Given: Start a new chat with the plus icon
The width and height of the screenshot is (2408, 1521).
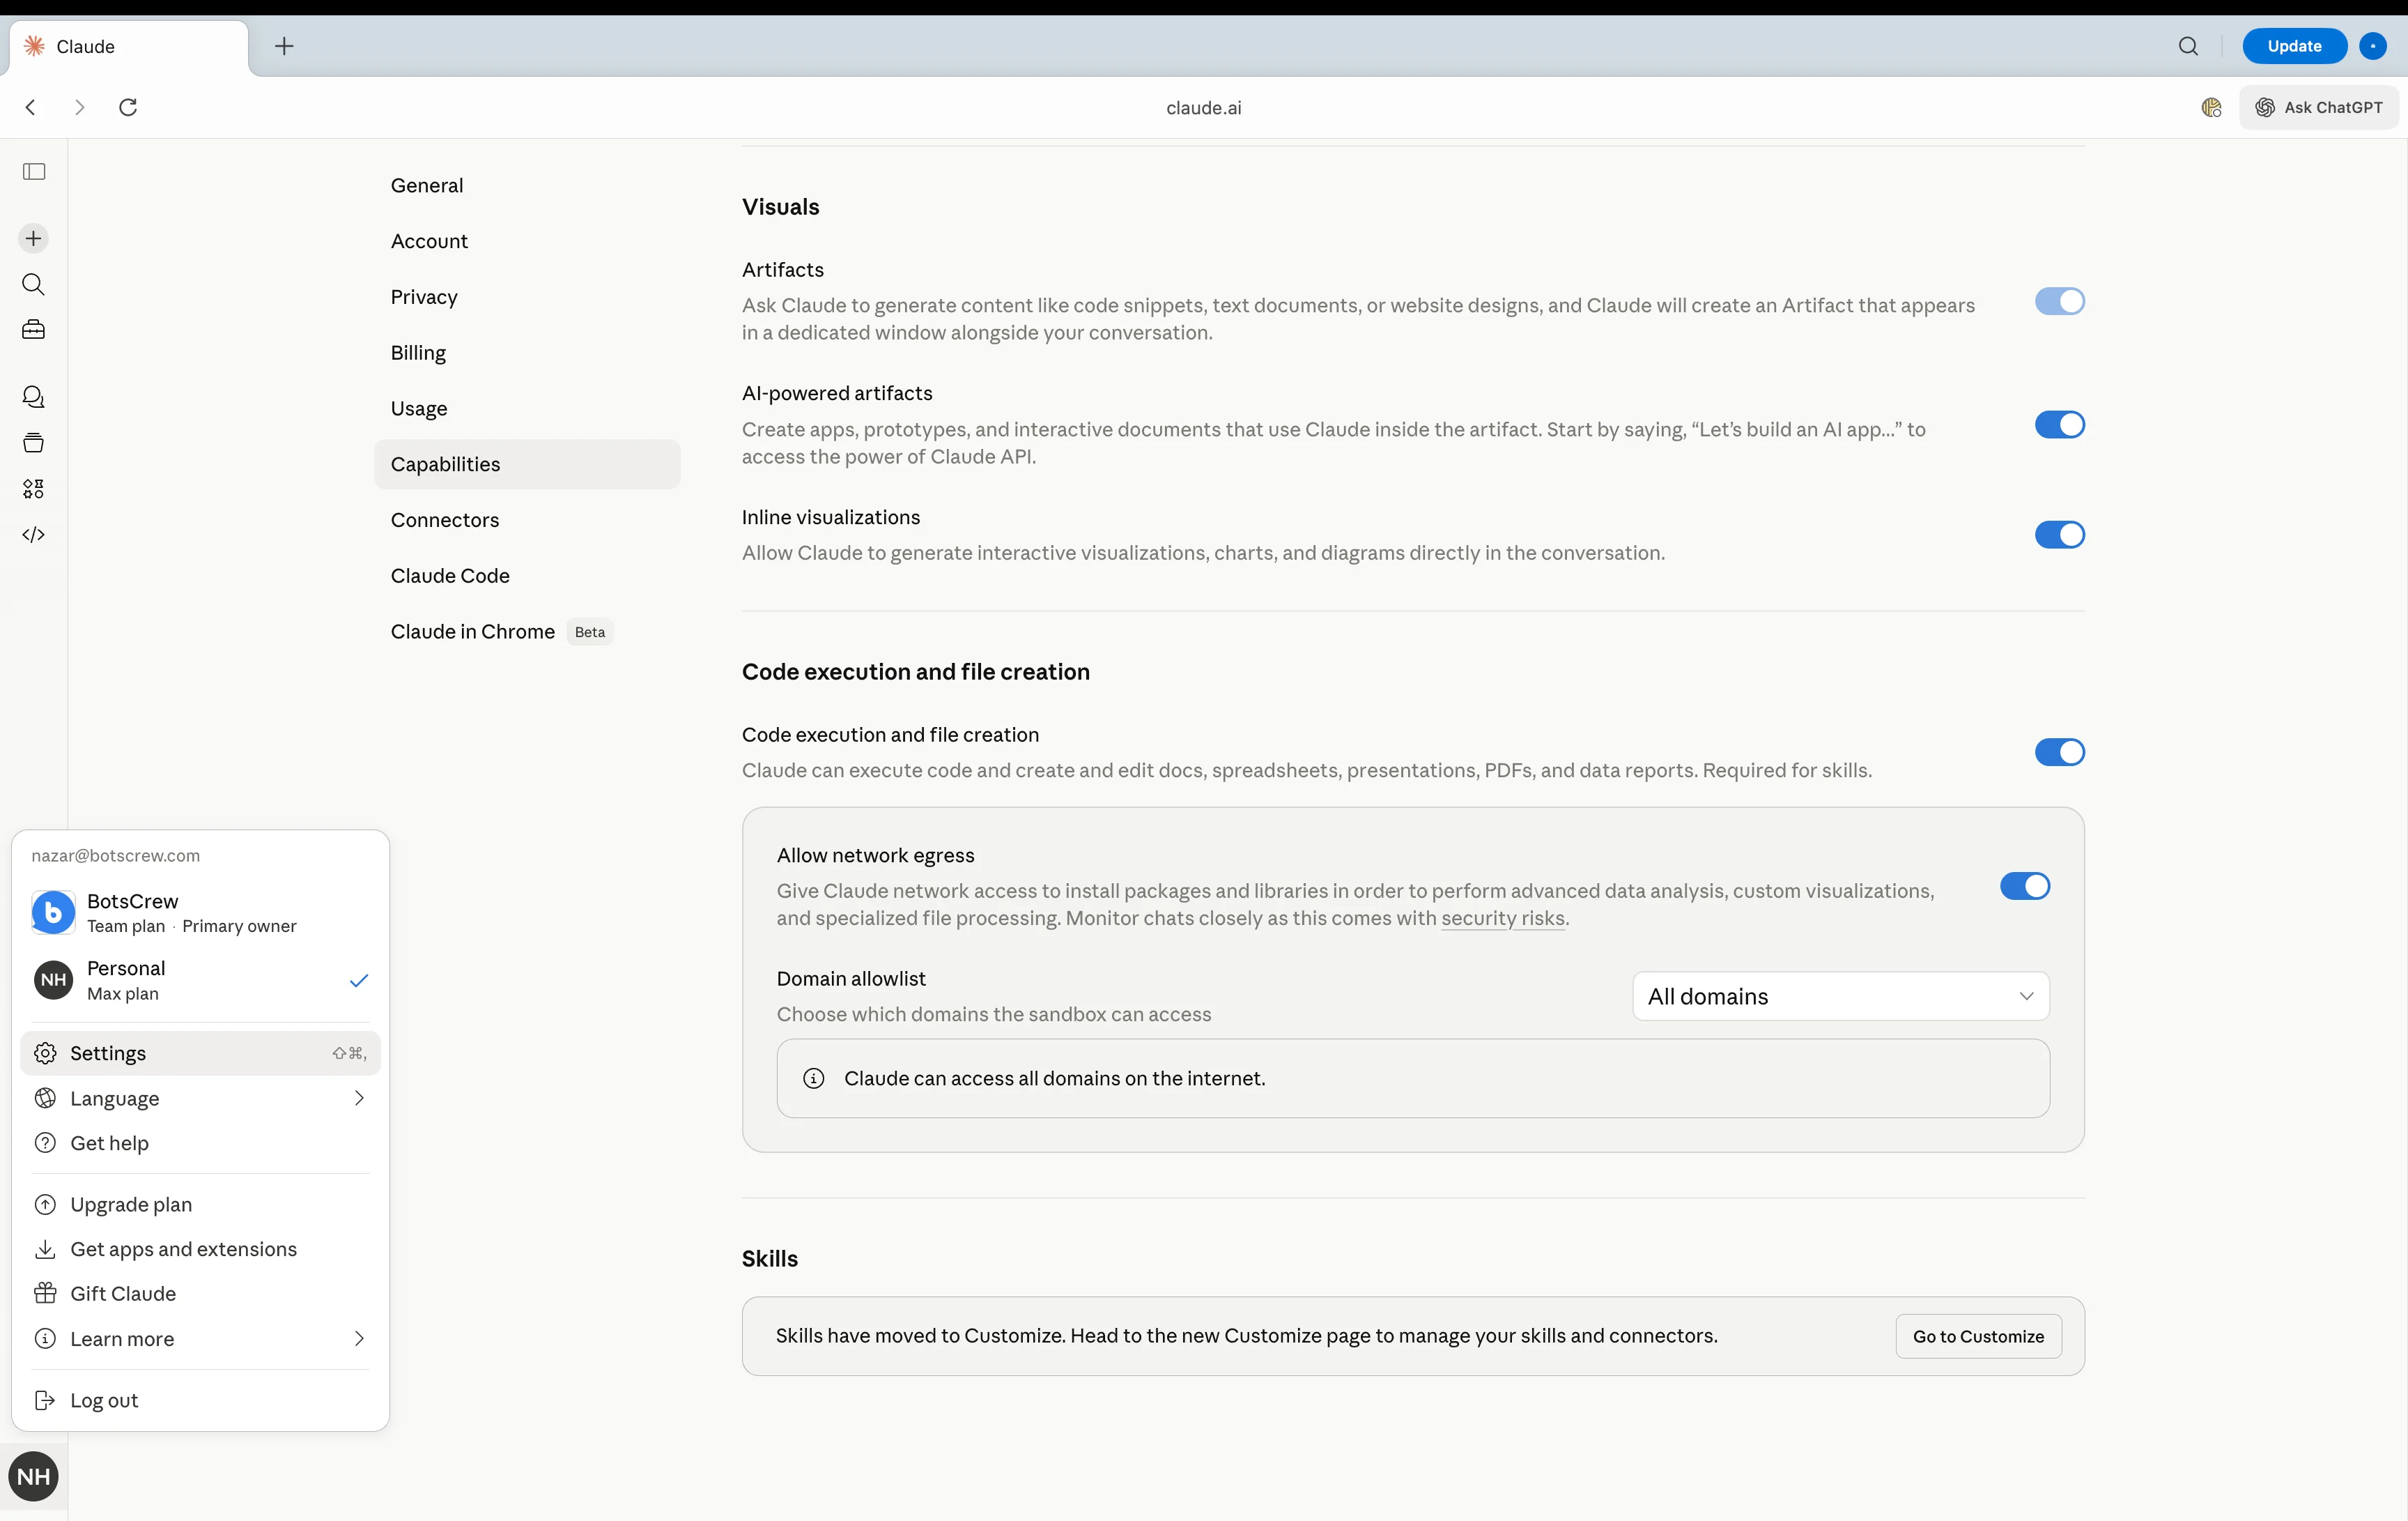Looking at the screenshot, I should [33, 238].
